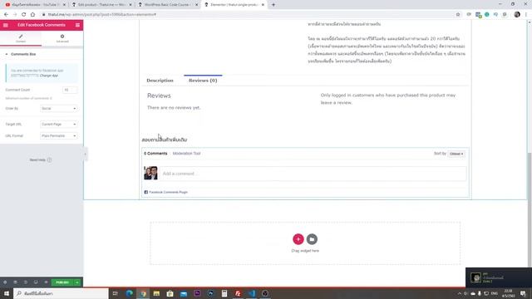Switch to the Edit product browser tab
This screenshot has height=299, width=532.
(x=101, y=5)
